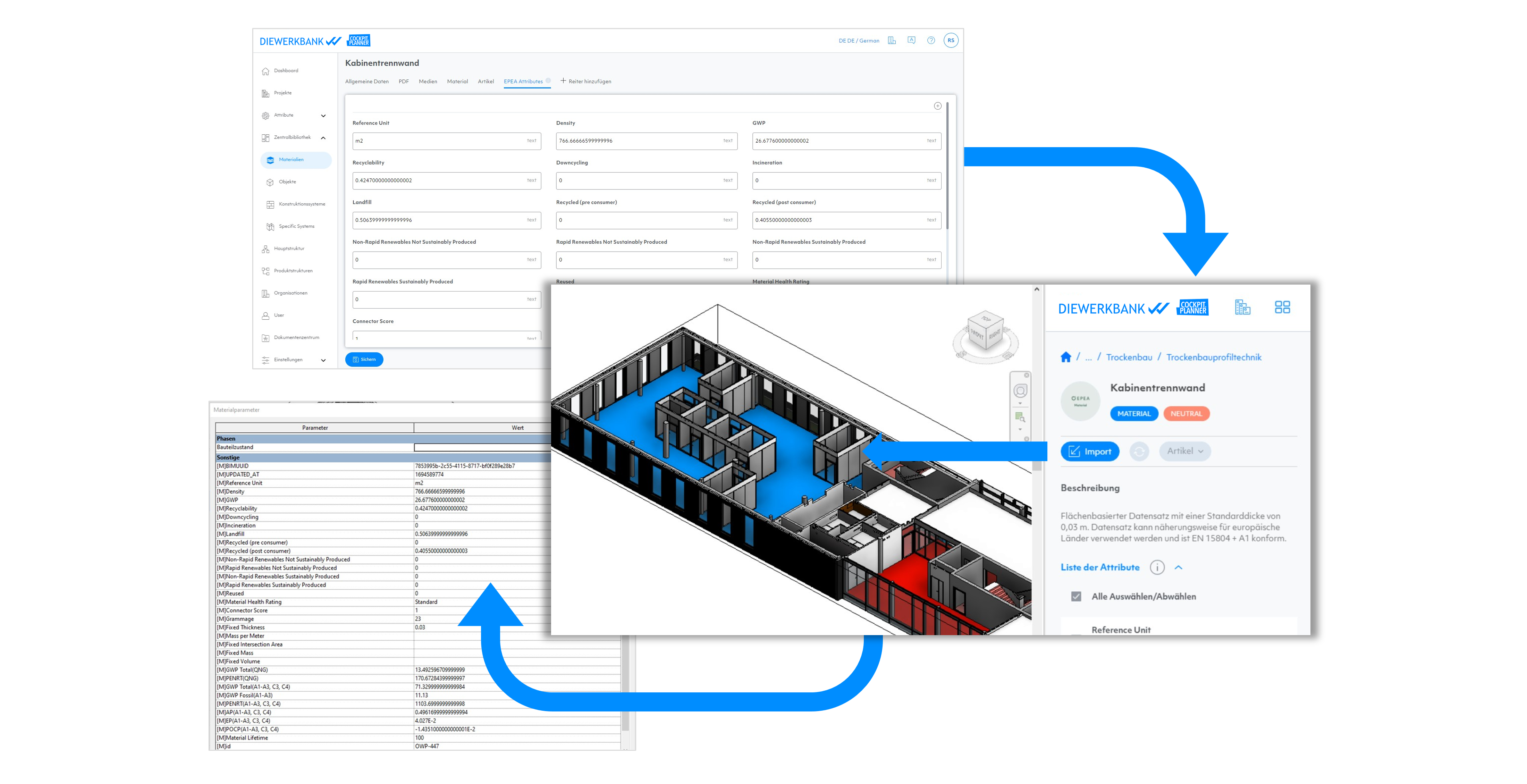Click the NEUTRAL badge
This screenshot has width=1527, height=784.
click(1186, 414)
